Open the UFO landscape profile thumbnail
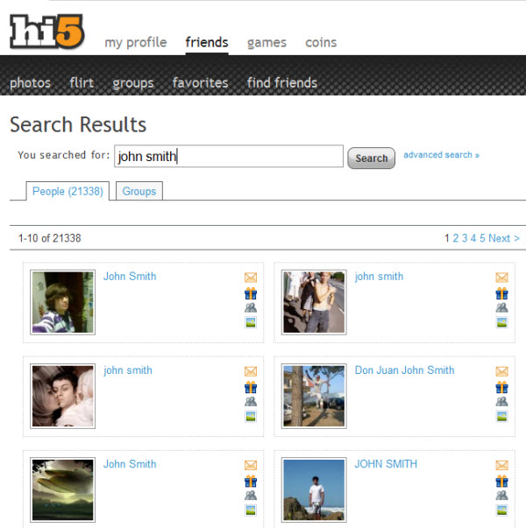 pos(63,490)
